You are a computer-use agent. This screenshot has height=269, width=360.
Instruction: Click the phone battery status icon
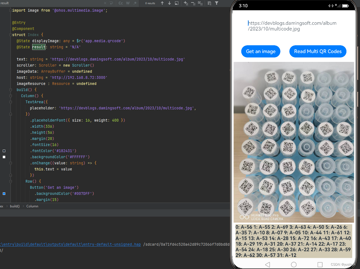coord(345,6)
